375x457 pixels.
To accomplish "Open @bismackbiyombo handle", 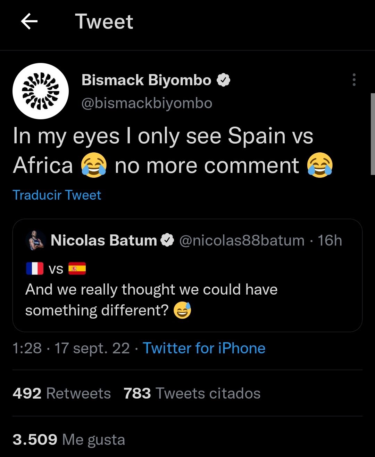I will pos(147,103).
